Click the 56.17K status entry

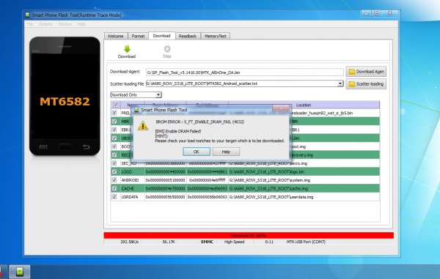[x=169, y=242]
